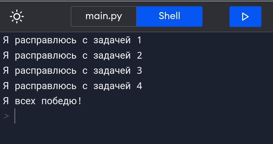Open the Shell tab

[x=169, y=16]
